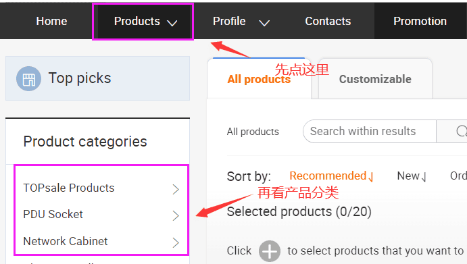
Task: Click the arrow beside TOPsale Products
Action: (176, 189)
